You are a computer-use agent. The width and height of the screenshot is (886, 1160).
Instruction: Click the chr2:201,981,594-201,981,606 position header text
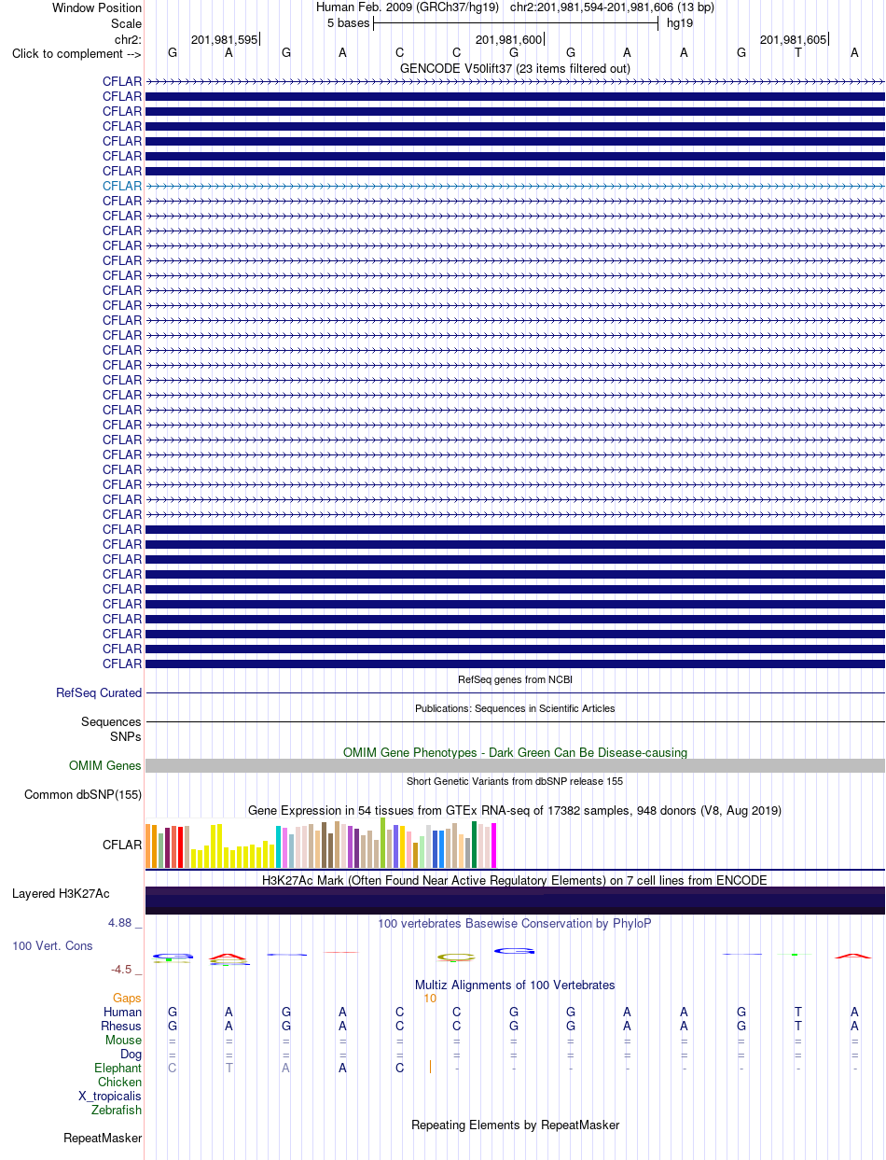point(612,7)
